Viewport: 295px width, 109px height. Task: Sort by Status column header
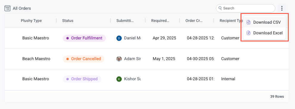[68, 21]
